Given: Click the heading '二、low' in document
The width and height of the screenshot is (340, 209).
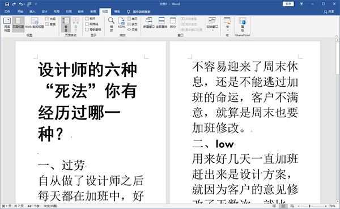Looking at the screenshot, I should pos(212,144).
